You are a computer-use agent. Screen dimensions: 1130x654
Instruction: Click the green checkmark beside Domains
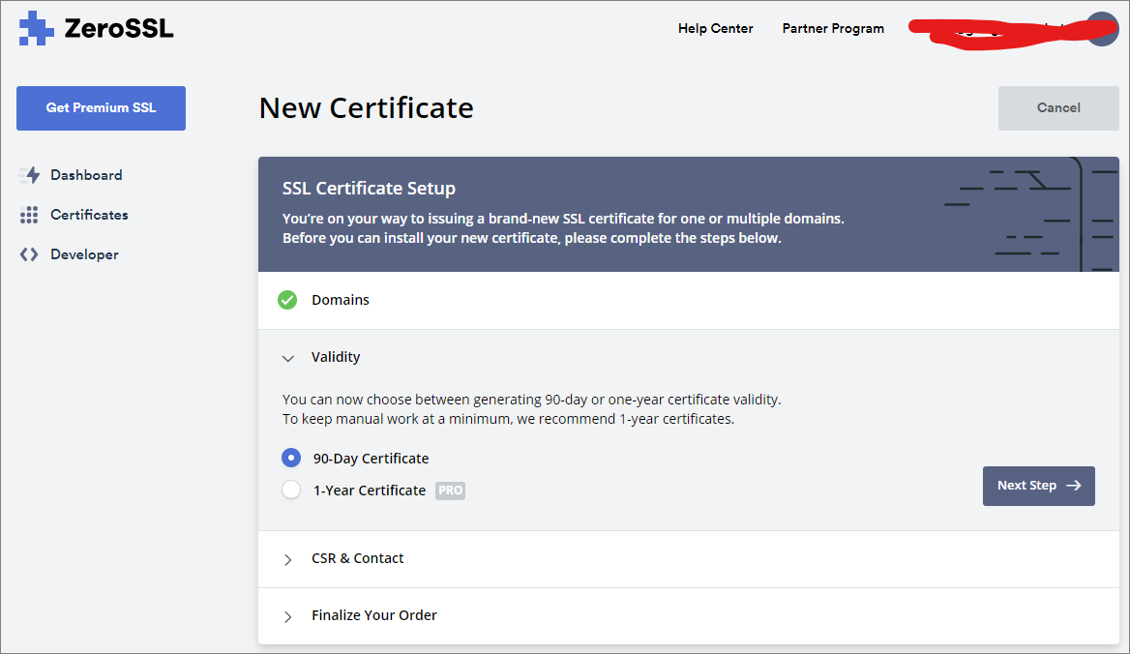(x=287, y=300)
